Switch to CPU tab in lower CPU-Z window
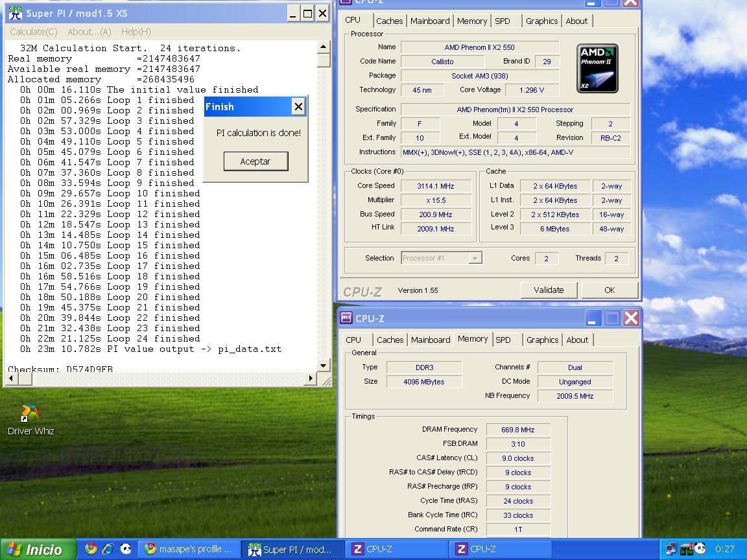This screenshot has width=747, height=560. tap(353, 340)
